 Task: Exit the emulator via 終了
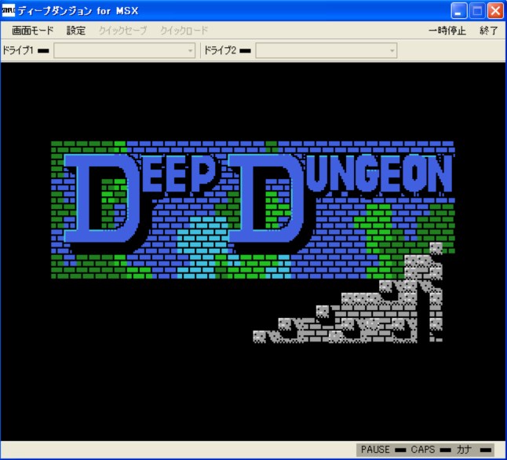(489, 31)
